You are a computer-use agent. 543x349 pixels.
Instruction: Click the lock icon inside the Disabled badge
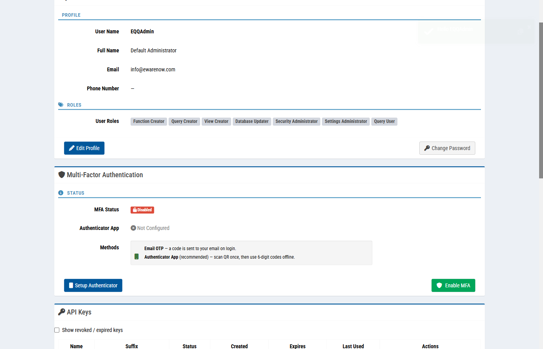pos(135,209)
